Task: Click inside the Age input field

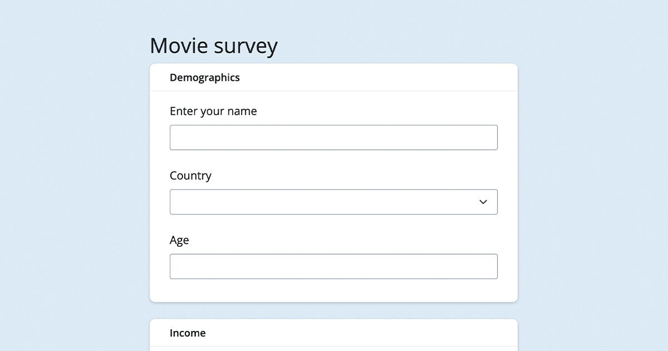Action: pyautogui.click(x=333, y=266)
